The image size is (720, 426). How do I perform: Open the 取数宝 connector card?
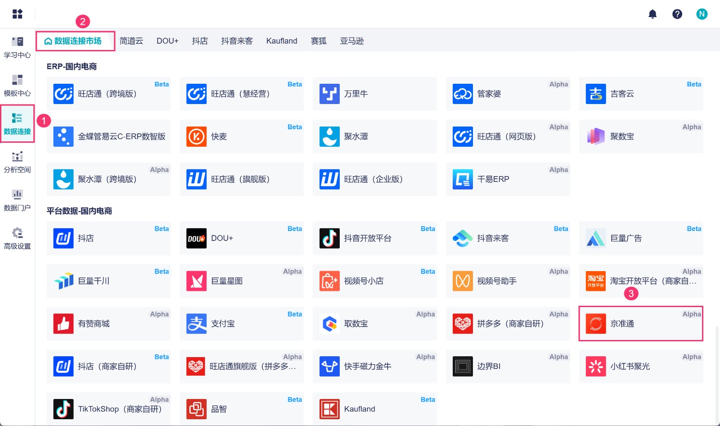click(x=374, y=324)
